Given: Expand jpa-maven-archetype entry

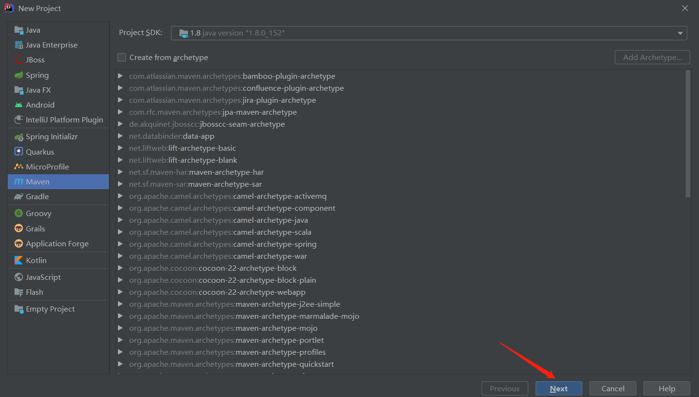Looking at the screenshot, I should click(x=120, y=112).
